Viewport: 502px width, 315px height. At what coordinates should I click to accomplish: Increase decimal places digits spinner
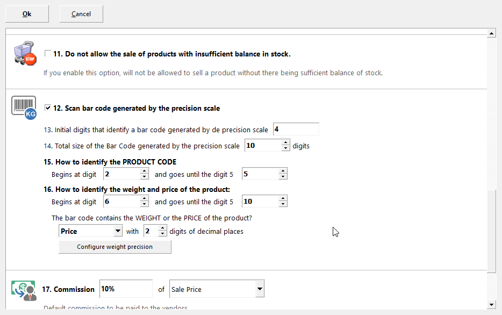pos(163,228)
